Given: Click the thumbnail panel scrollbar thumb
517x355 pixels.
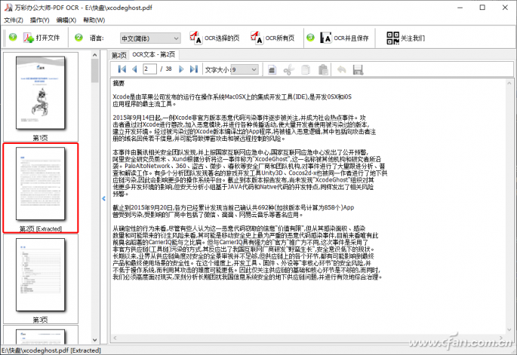Looking at the screenshot, I should point(94,71).
